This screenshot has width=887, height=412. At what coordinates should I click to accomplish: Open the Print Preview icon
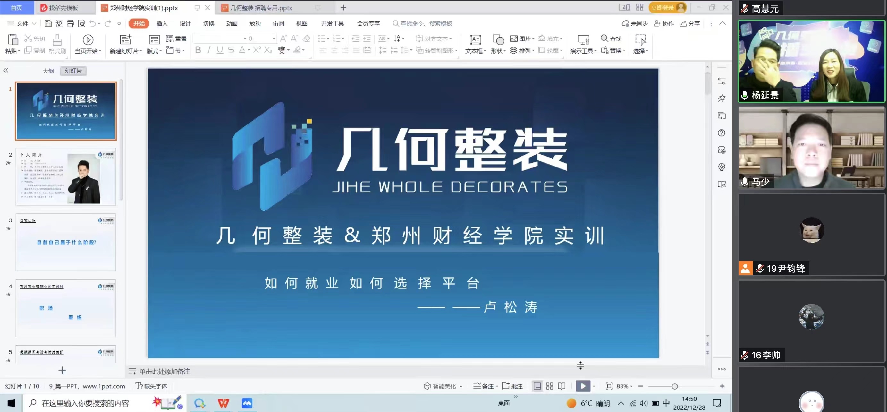point(81,23)
